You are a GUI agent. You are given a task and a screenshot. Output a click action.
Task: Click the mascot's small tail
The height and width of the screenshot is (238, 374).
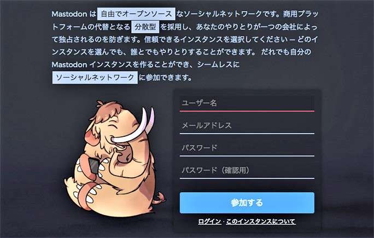click(160, 198)
